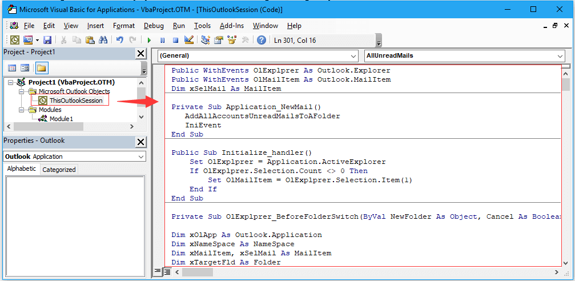This screenshot has width=575, height=281.
Task: Collapse the Microsoft Outlook Objects folder
Action: 22,91
